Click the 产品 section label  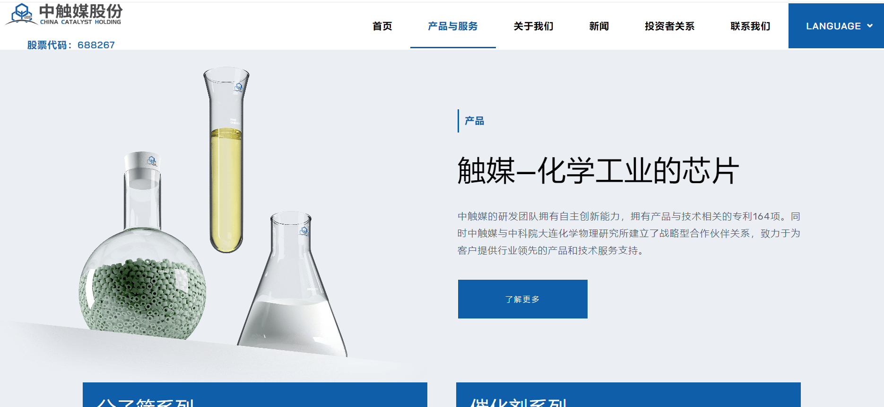[474, 121]
